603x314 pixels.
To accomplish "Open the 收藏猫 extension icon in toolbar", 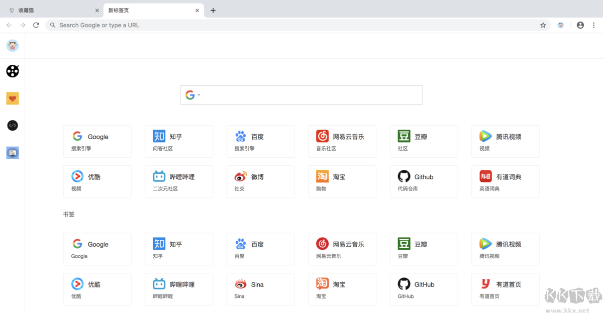I will [x=561, y=25].
